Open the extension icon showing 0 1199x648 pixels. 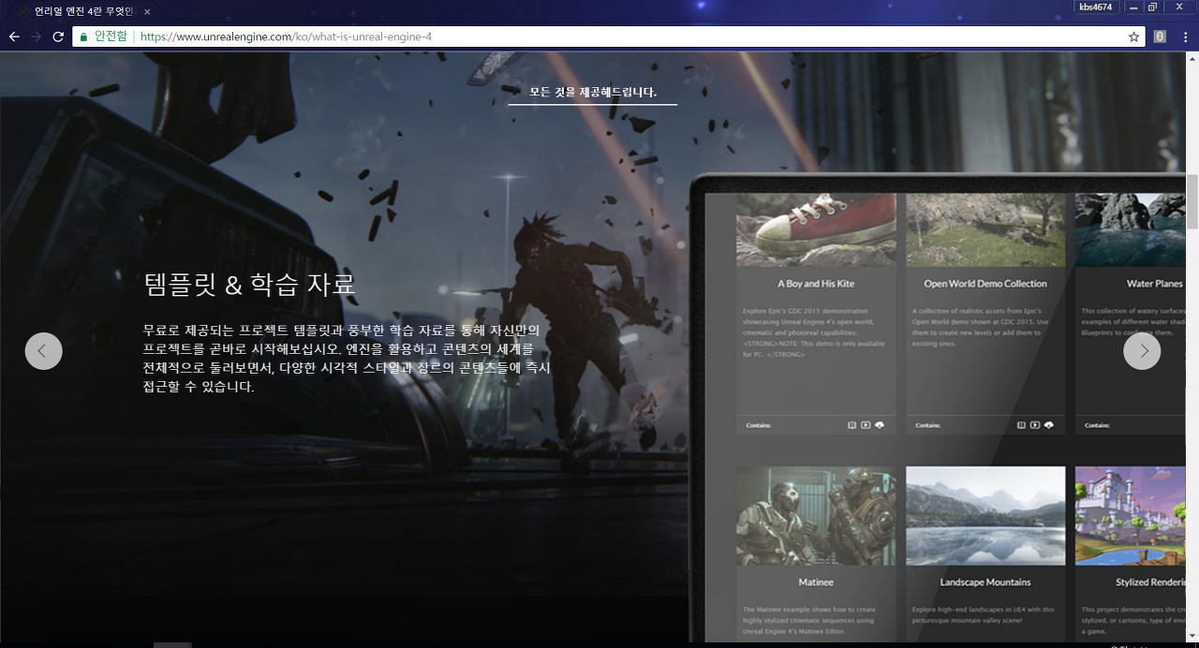[1160, 37]
